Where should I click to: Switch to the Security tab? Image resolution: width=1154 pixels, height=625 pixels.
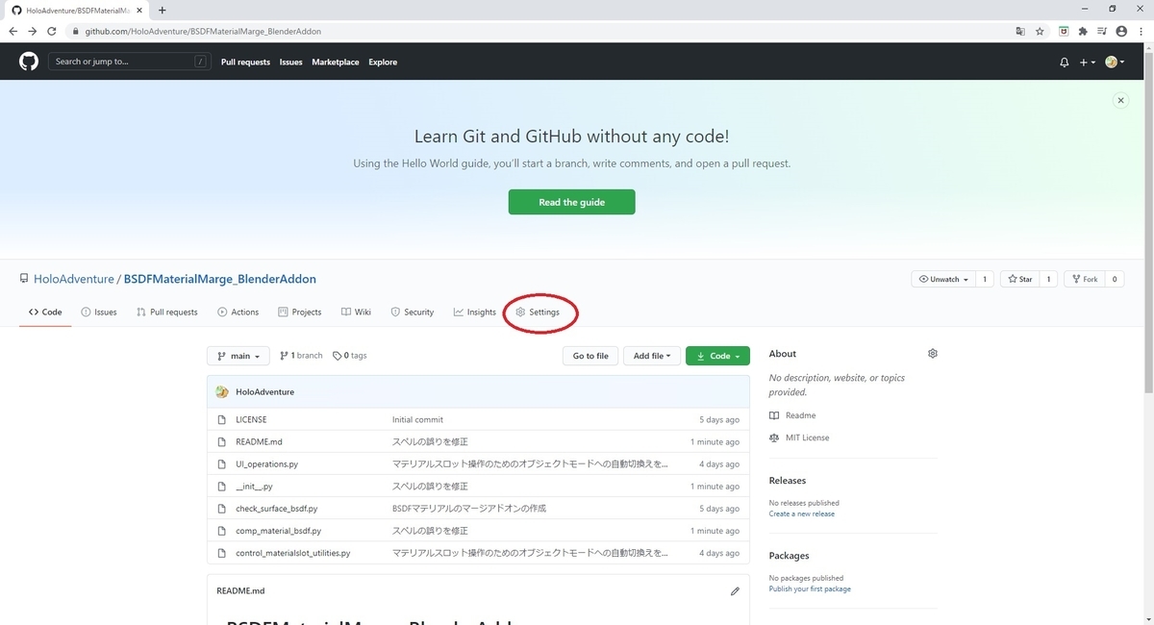point(413,312)
